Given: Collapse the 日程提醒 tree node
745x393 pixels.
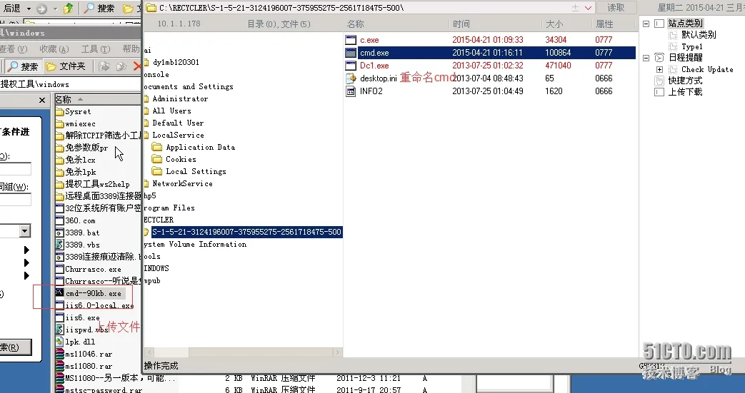Looking at the screenshot, I should click(x=646, y=58).
